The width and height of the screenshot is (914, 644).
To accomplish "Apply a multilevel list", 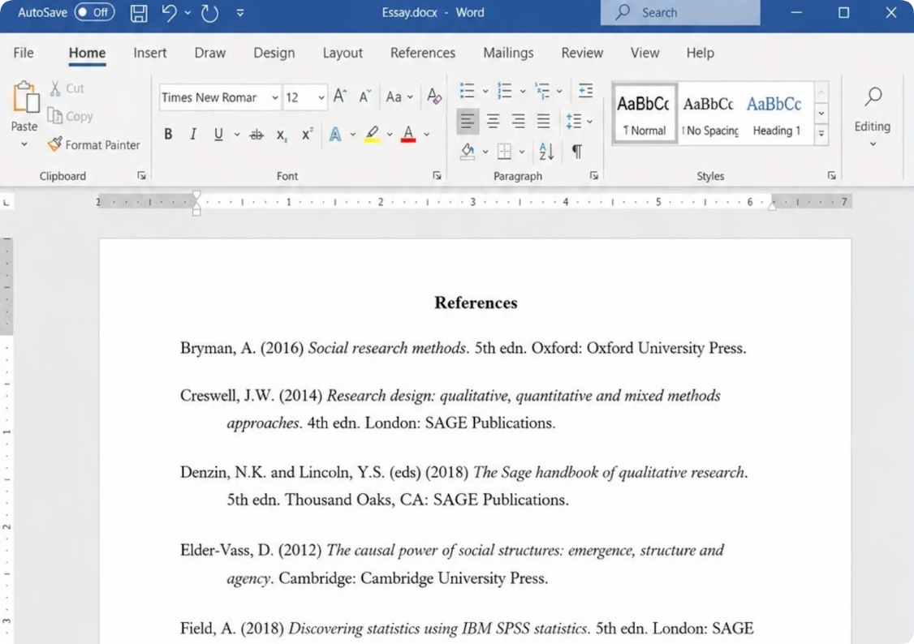I will (542, 90).
